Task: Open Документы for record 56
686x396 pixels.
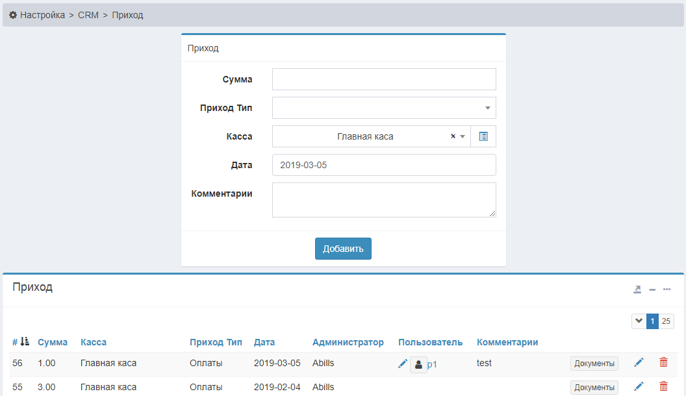Action: (594, 364)
